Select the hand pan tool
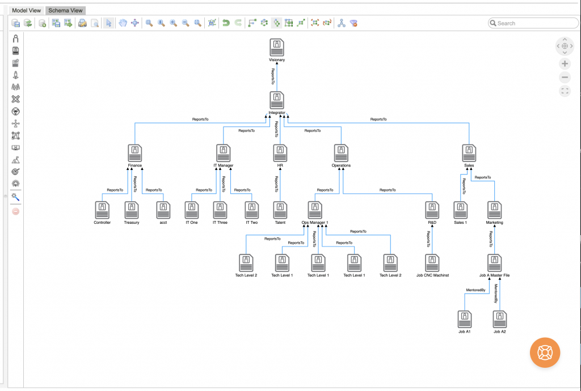The height and width of the screenshot is (391, 581). click(122, 23)
